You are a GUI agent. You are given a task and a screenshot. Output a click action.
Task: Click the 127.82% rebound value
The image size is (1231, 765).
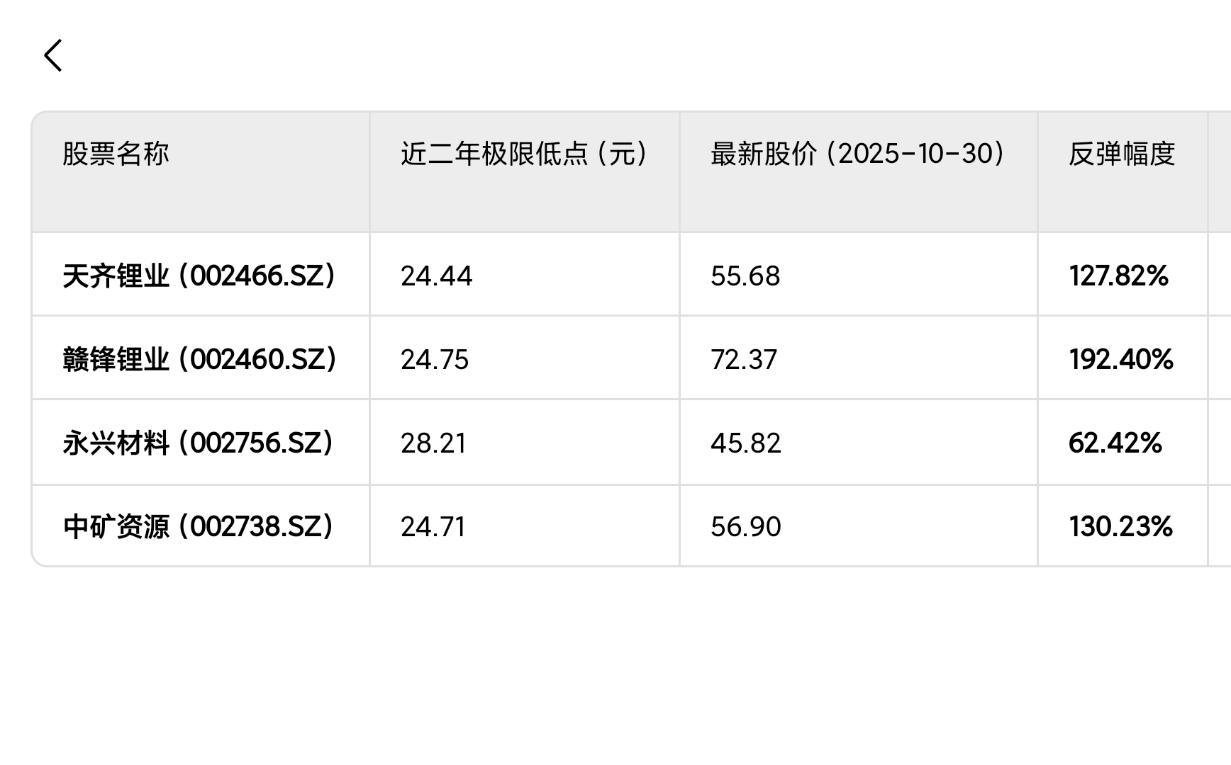point(1118,276)
